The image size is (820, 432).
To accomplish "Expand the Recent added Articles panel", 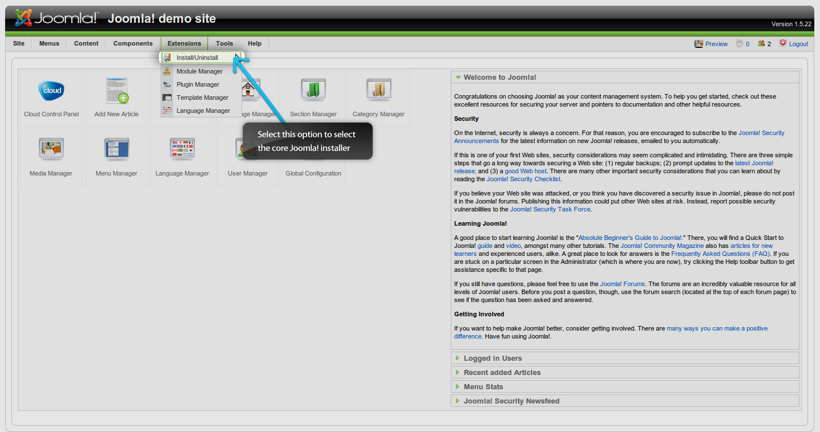I will click(x=625, y=373).
